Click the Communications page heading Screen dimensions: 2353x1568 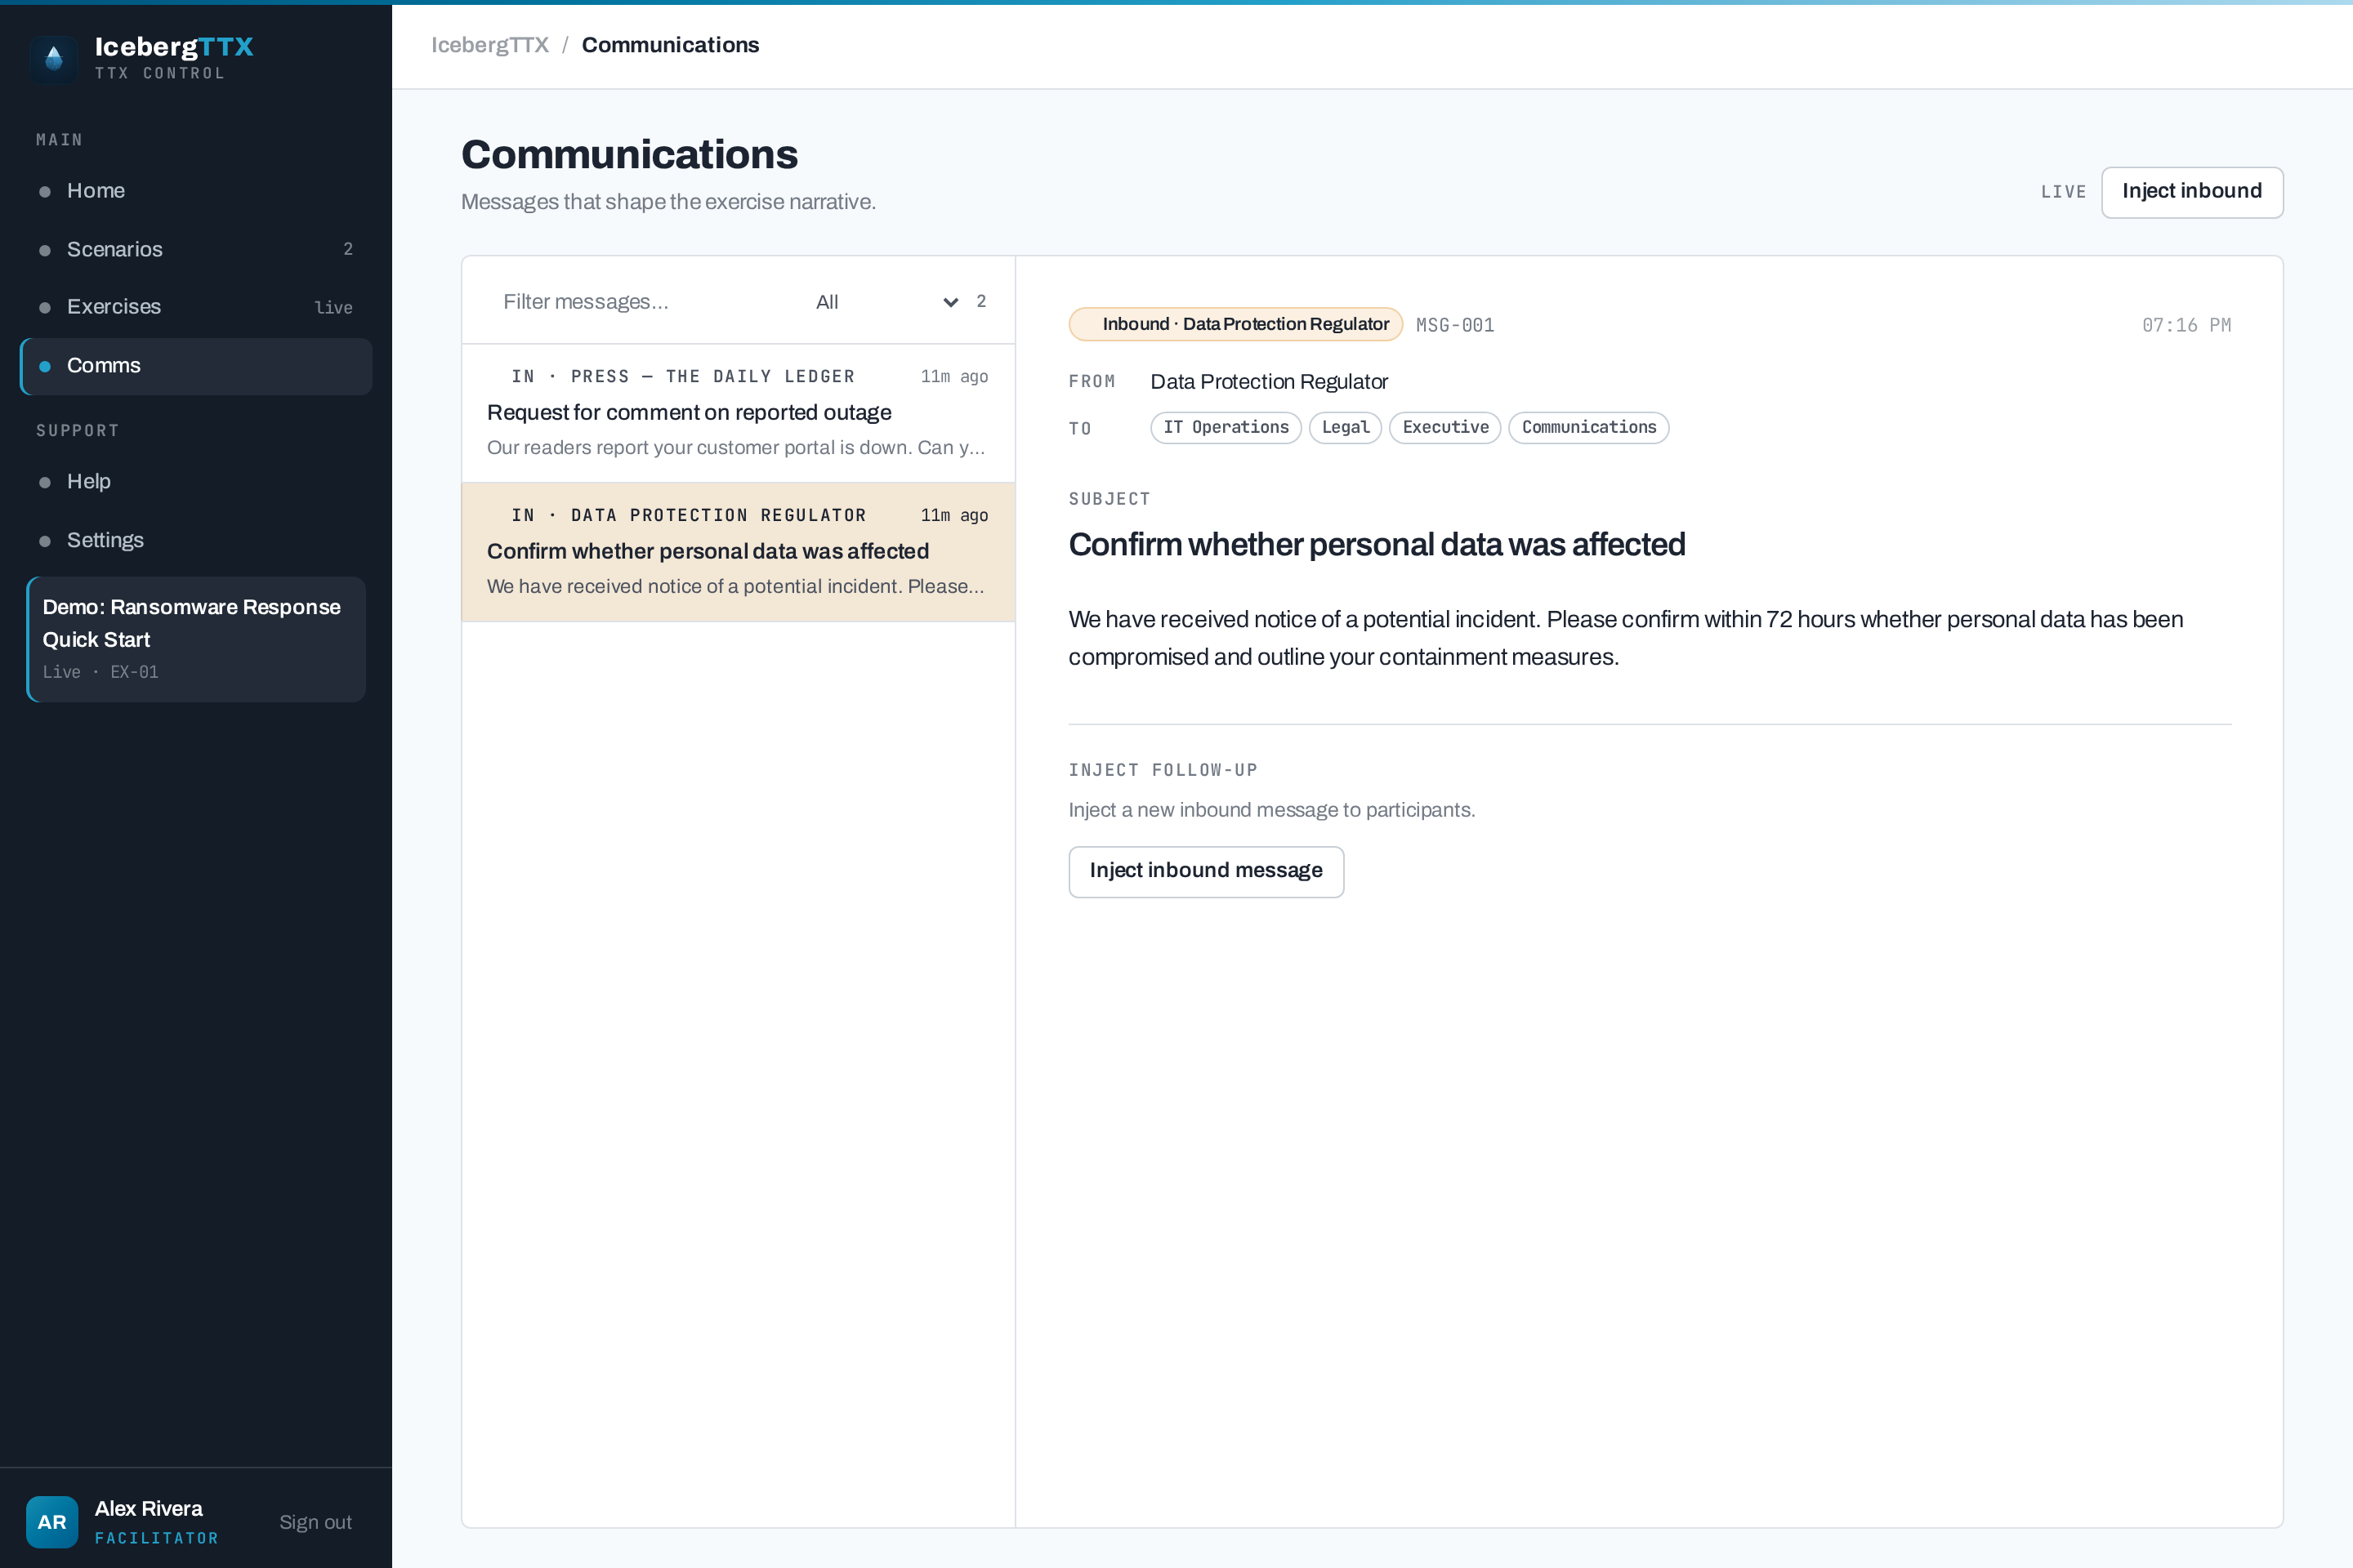(x=629, y=155)
